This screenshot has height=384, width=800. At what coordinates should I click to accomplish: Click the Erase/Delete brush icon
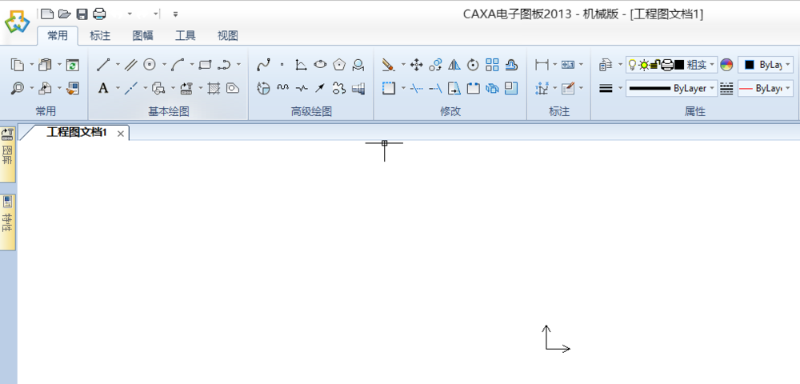tap(388, 65)
